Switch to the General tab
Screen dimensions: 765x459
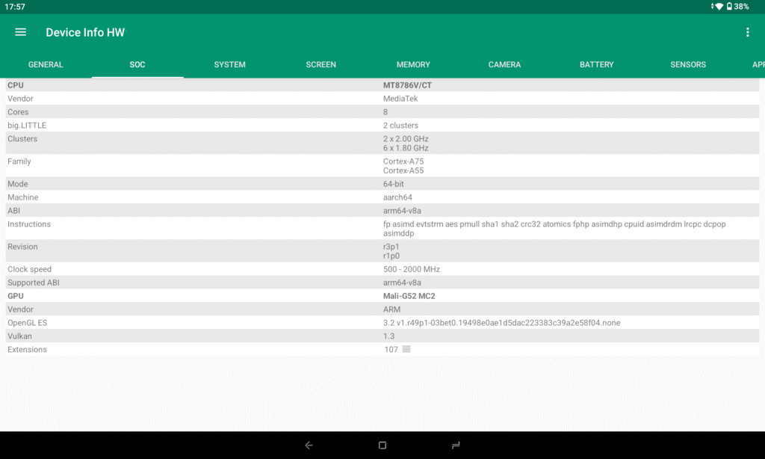tap(46, 65)
